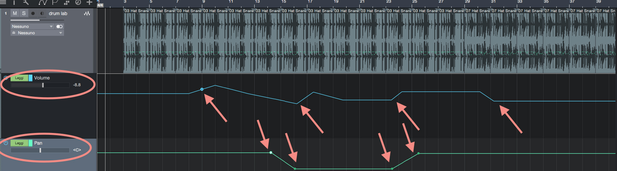Viewport: 617px width, 171px height.
Task: Solo the drum lab track
Action: pyautogui.click(x=24, y=13)
